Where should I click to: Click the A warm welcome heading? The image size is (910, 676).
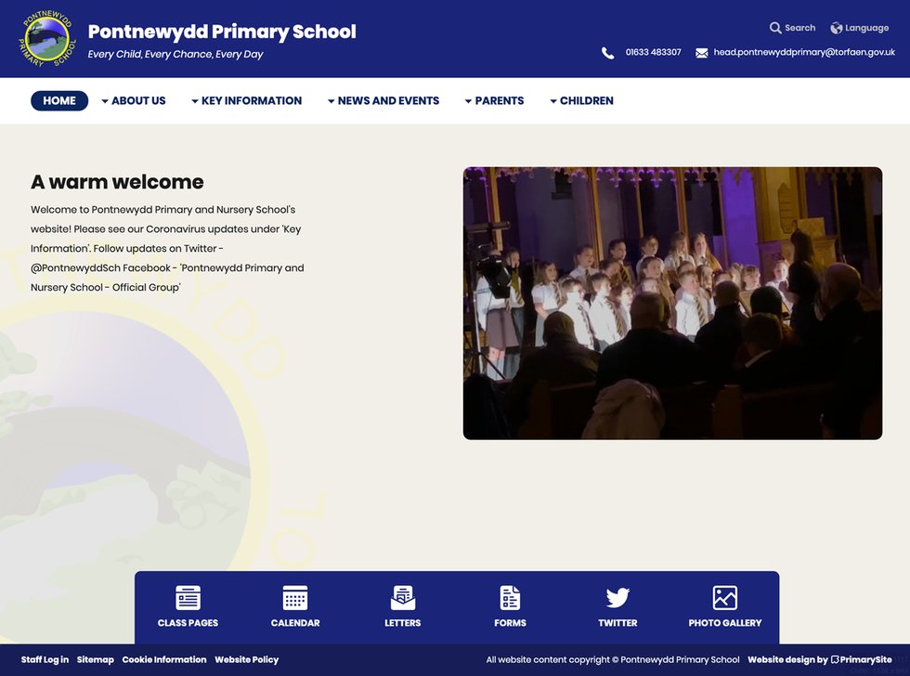point(117,182)
